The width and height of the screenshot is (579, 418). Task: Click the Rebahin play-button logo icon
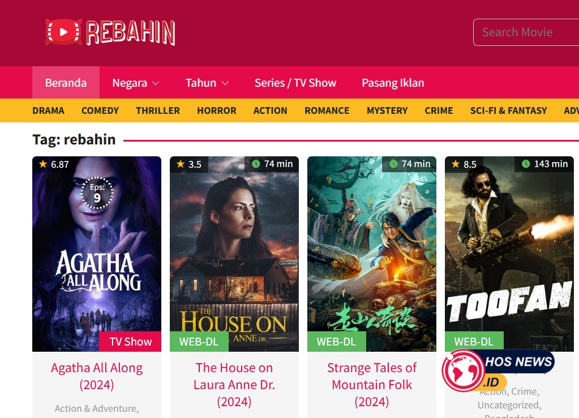pyautogui.click(x=63, y=32)
